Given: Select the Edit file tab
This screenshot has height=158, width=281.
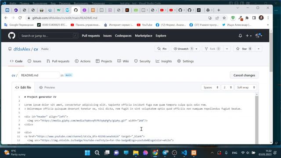Looking at the screenshot, I should [x=23, y=87].
